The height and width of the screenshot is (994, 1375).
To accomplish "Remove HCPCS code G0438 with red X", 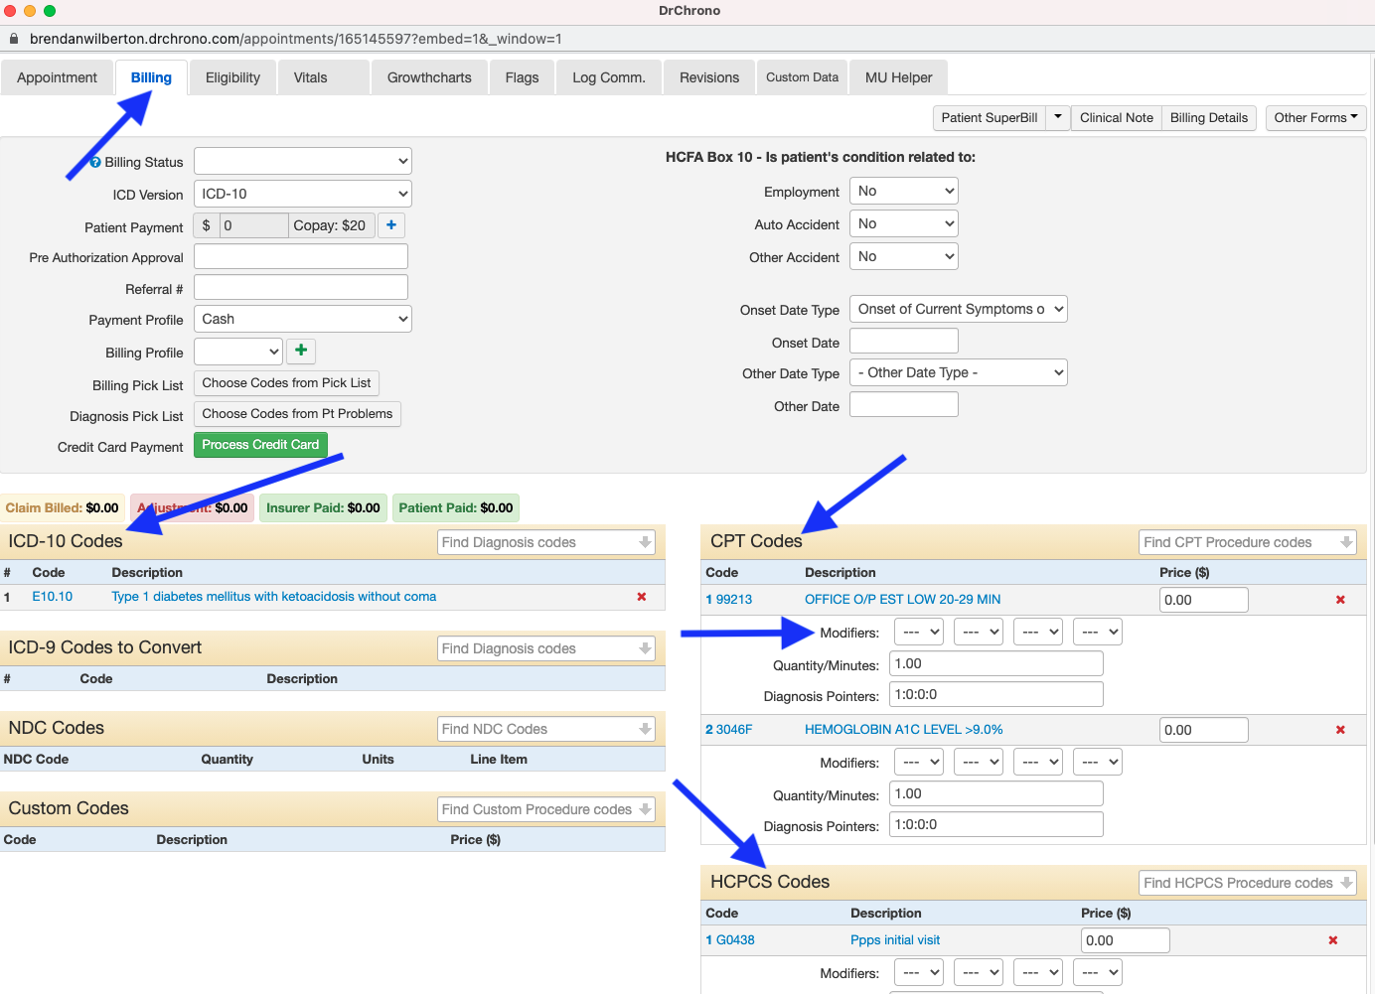I will tap(1333, 940).
